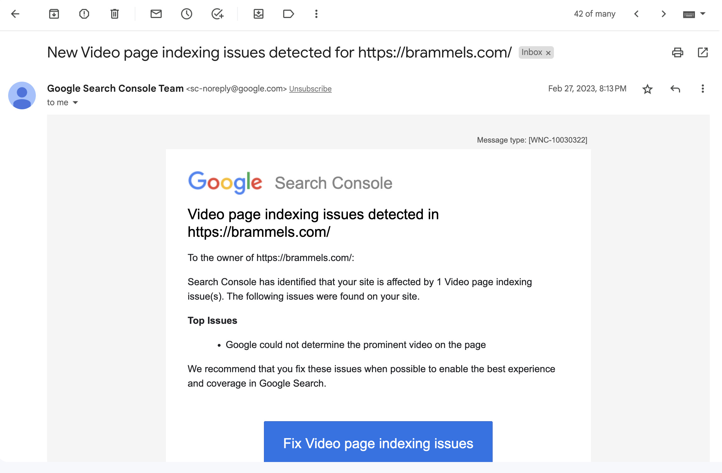Screen dimensions: 722x473
Task: Open email in a new window
Action: point(703,52)
